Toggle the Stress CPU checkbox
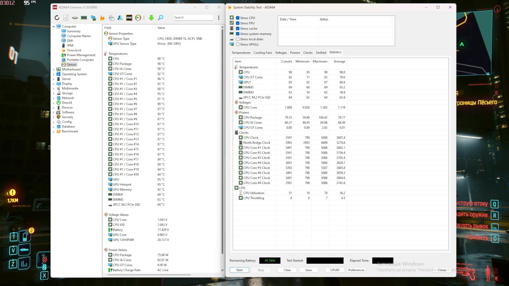Screen dimensions: 509x286 pos(238,18)
